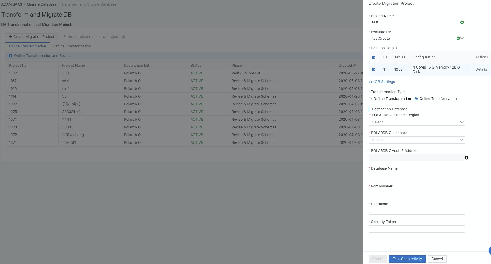
Task: Click the Username input field
Action: click(416, 211)
